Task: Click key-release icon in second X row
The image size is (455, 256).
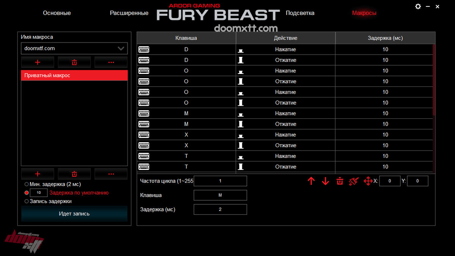Action: point(240,145)
